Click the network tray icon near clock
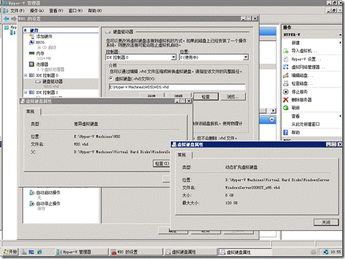345x259 pixels. tap(326, 252)
